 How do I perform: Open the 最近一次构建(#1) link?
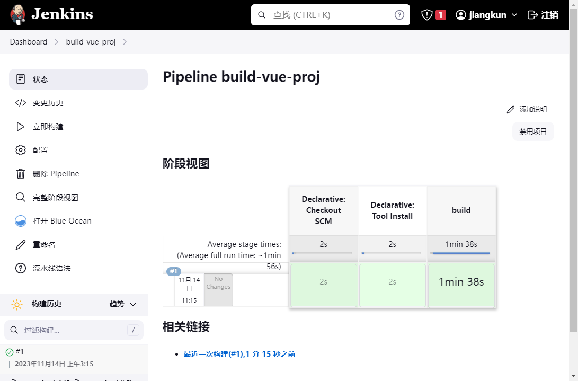(x=239, y=354)
